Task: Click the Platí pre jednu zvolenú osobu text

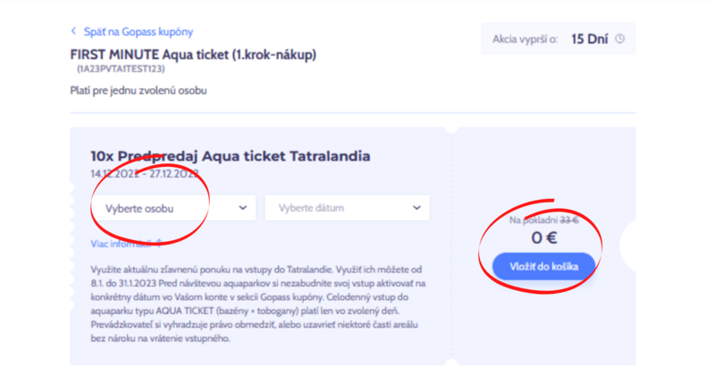Action: [x=139, y=90]
